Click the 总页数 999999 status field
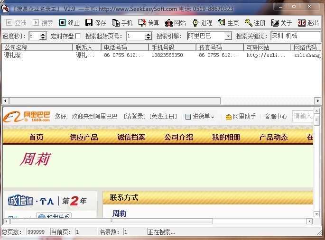Image resolution: width=325 pixels, height=240 pixels. 37,232
